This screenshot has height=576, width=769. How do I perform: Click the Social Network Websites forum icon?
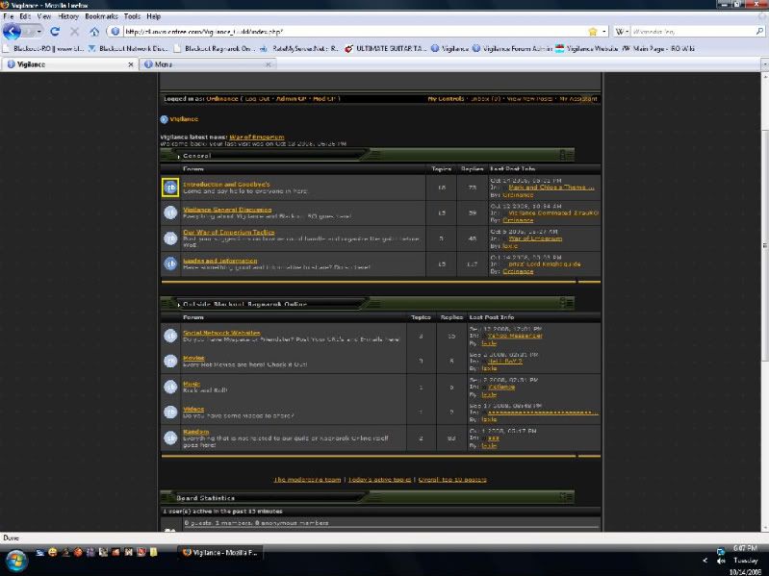(169, 336)
